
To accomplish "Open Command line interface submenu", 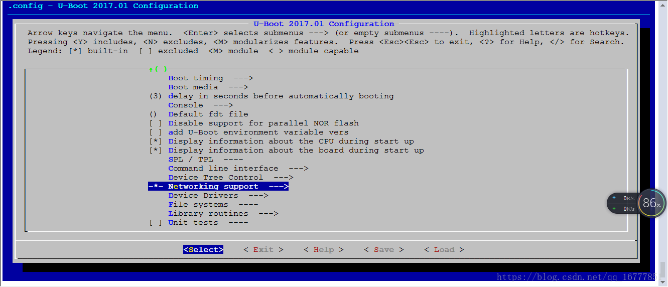I will tap(238, 168).
